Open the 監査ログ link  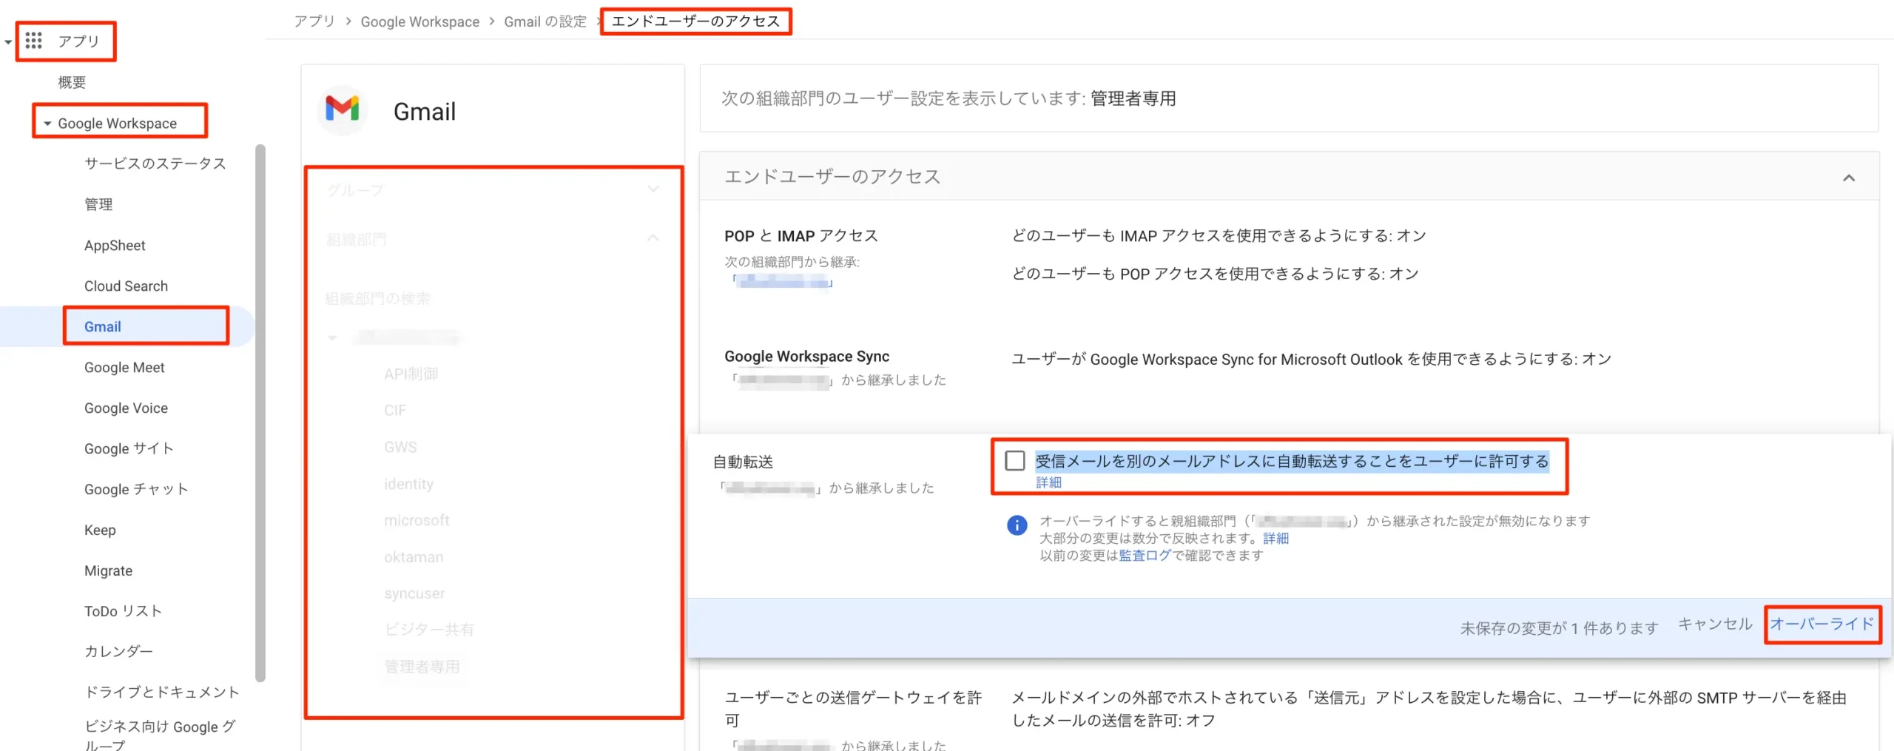[x=1145, y=555]
